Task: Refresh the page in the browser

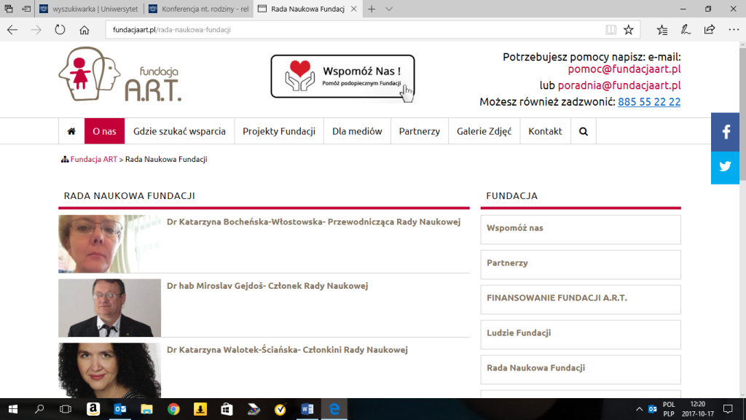Action: [60, 30]
